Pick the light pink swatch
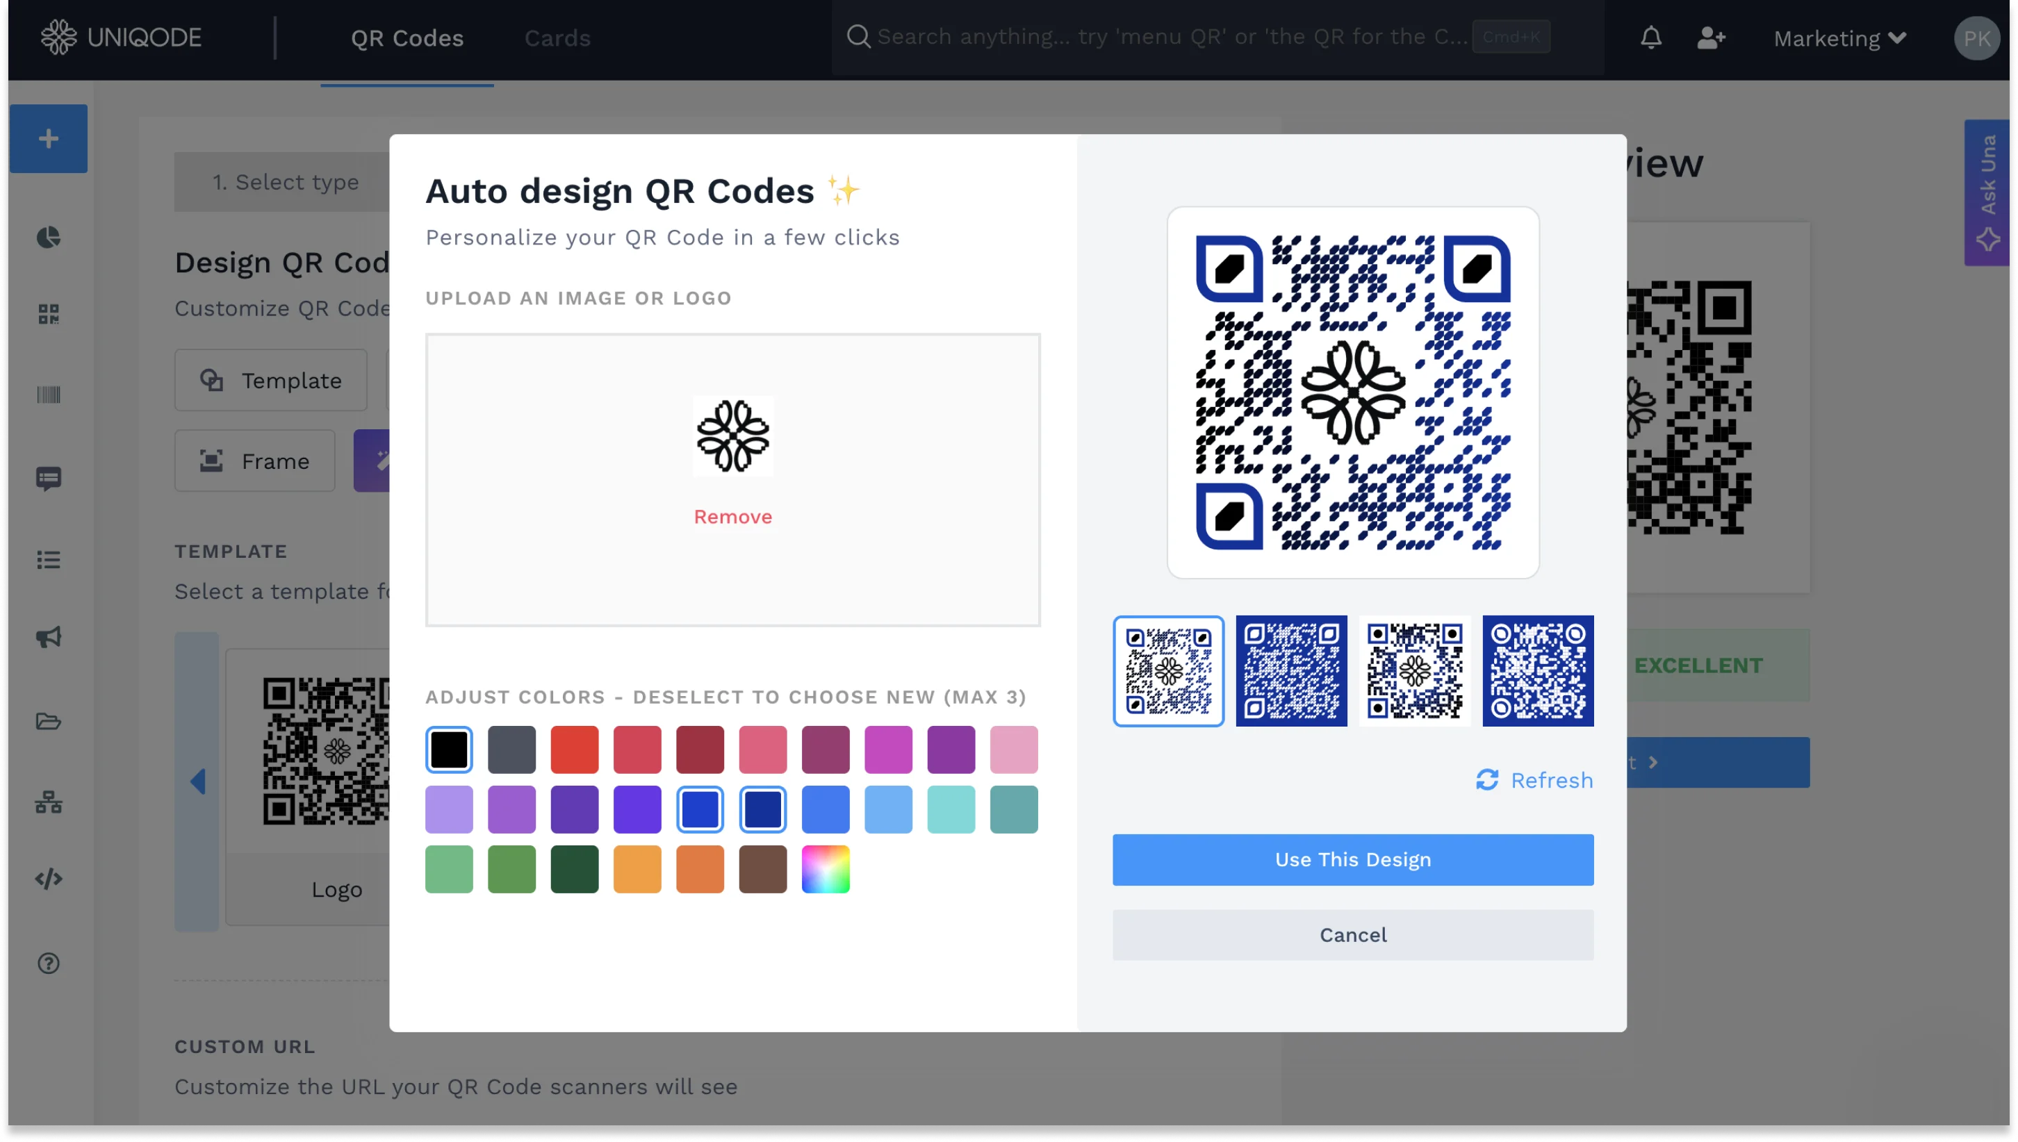Viewport: 2018px width, 1142px height. tap(1014, 750)
